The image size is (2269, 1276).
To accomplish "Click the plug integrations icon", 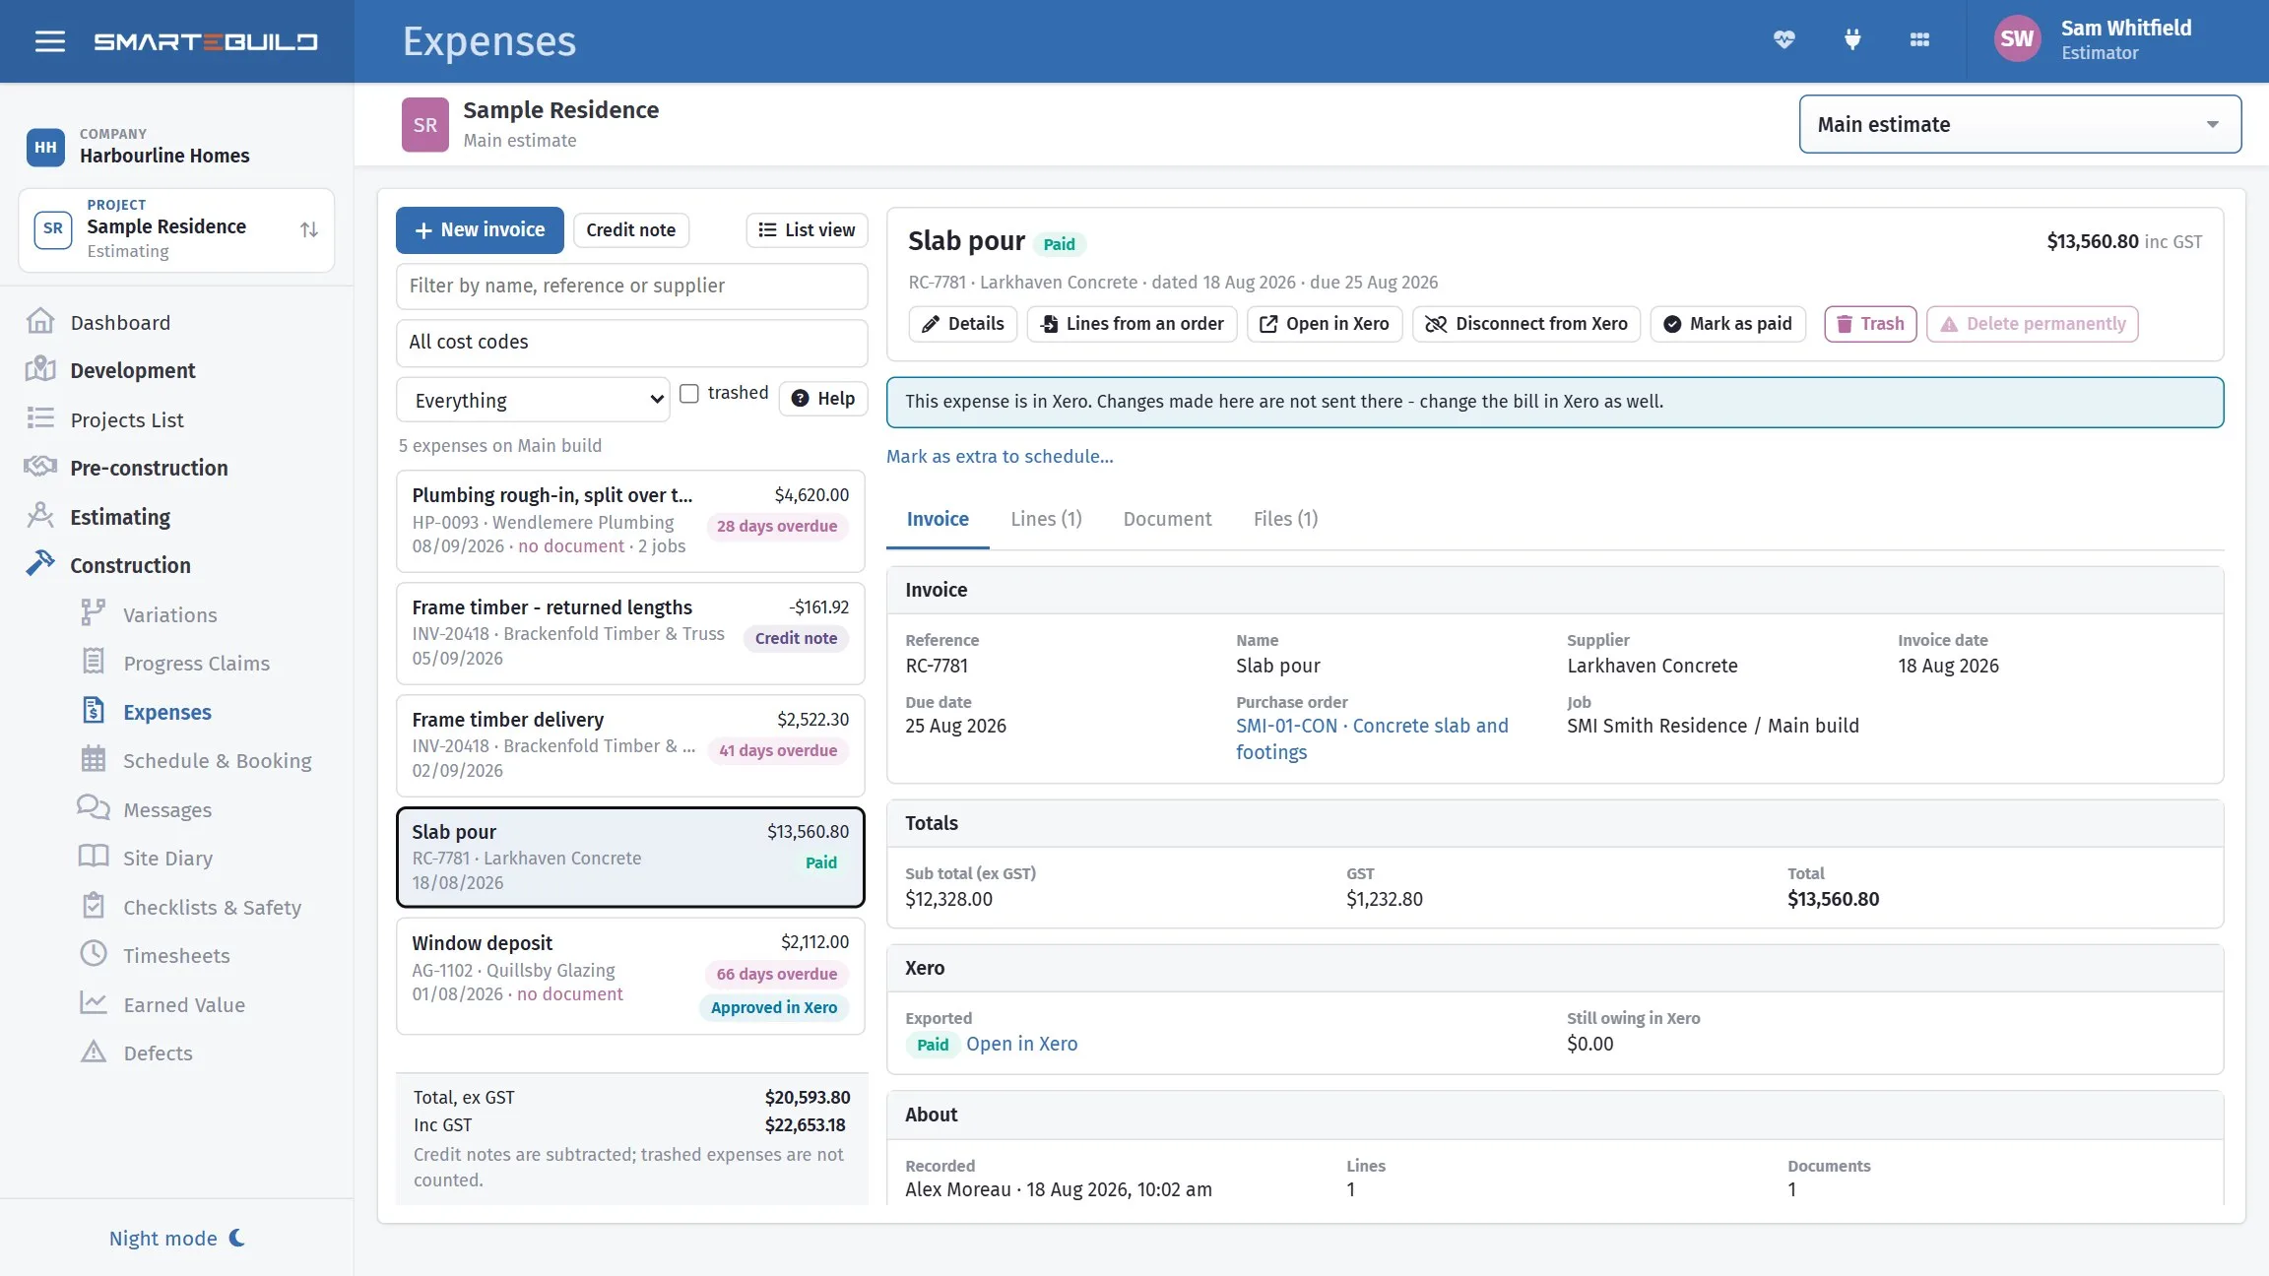I will pos(1852,40).
